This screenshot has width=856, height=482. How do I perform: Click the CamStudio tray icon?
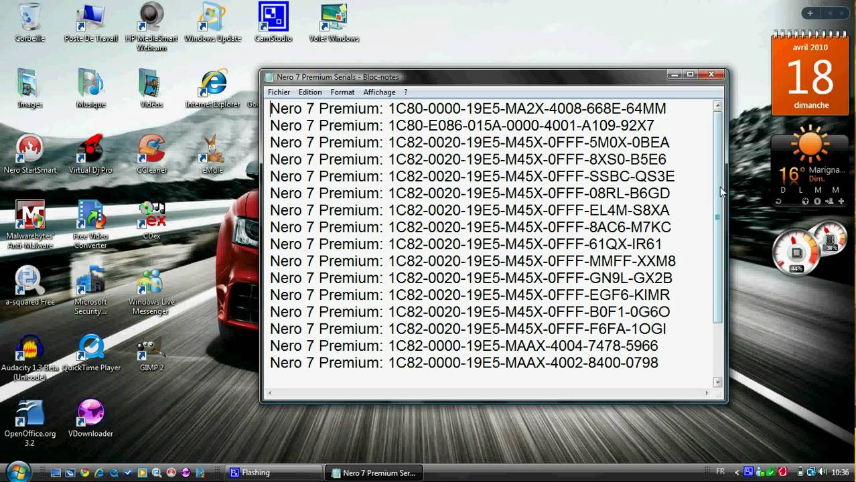click(x=749, y=472)
